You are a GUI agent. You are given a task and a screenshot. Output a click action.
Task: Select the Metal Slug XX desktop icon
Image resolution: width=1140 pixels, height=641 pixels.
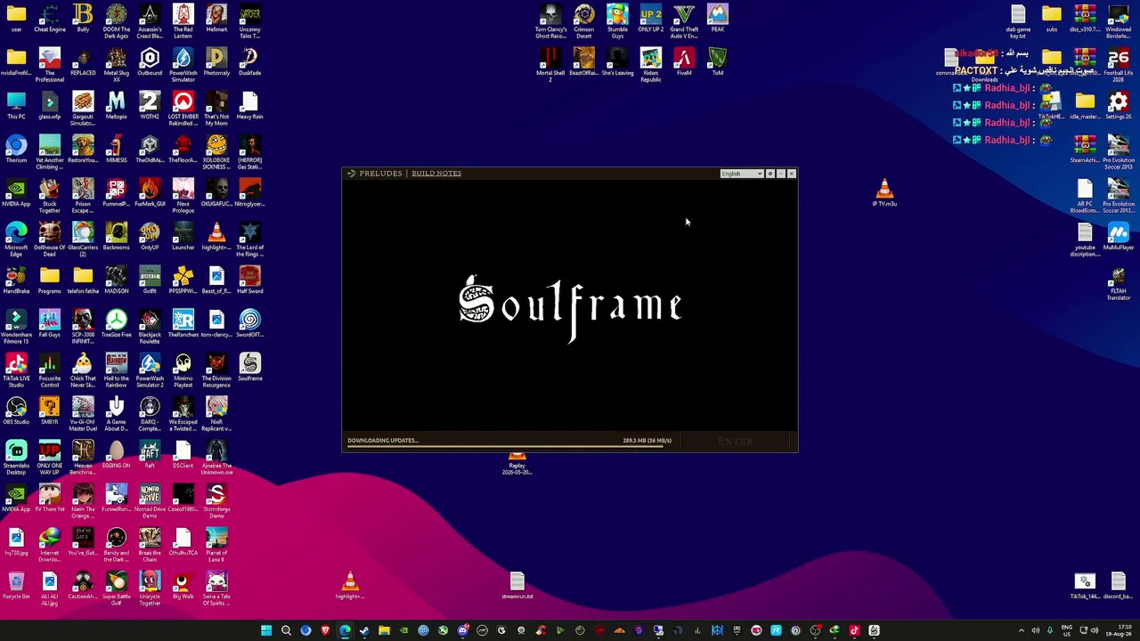(x=117, y=65)
